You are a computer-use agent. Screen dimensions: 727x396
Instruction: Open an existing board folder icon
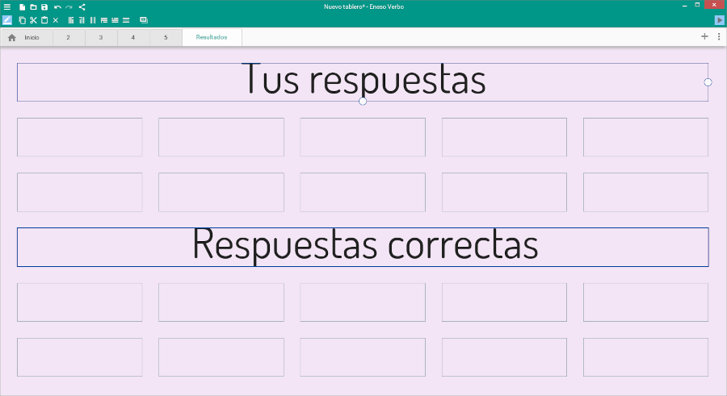(x=33, y=7)
